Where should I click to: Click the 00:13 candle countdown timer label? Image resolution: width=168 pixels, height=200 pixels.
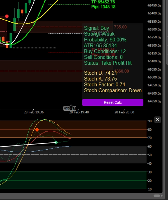(x=70, y=109)
